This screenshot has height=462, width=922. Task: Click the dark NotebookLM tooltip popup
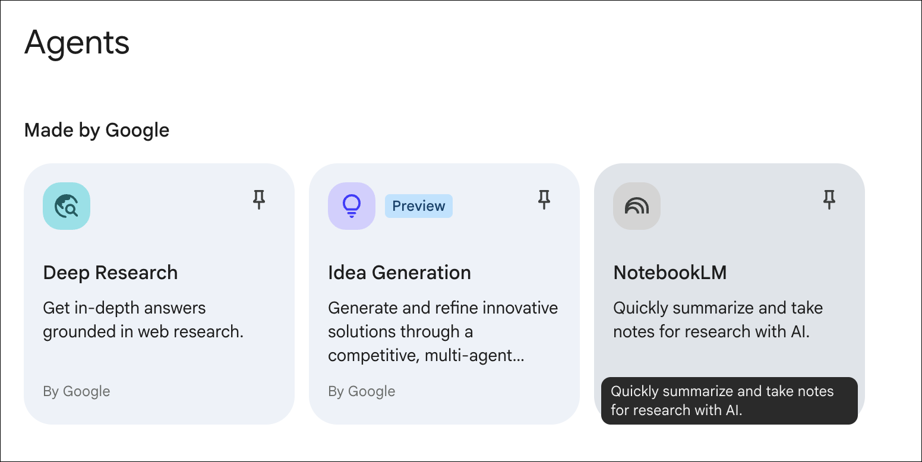(x=730, y=401)
